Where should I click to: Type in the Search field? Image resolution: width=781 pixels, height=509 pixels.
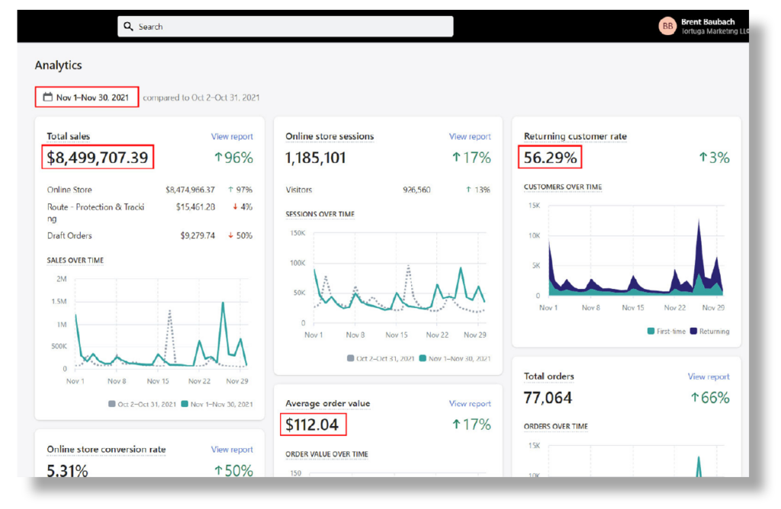coord(290,27)
